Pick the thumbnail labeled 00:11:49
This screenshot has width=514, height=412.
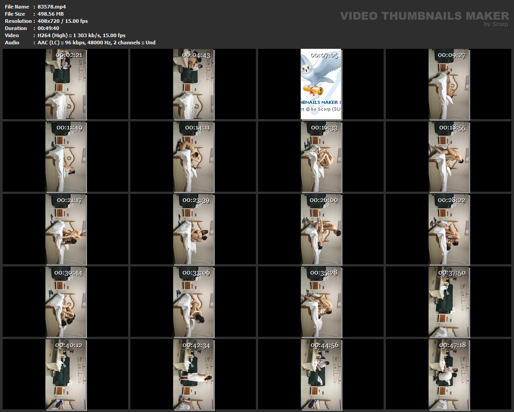click(x=66, y=157)
